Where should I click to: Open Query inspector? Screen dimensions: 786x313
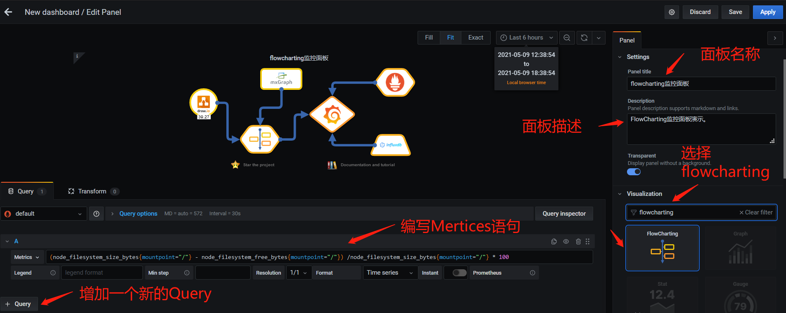point(564,214)
